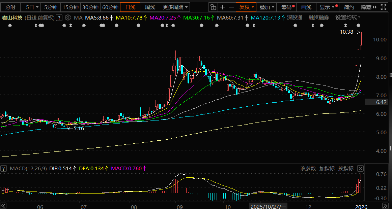This screenshot has width=392, height=209.
Task: Click the lock icon in the chart toolbar
Action: tap(213, 7)
